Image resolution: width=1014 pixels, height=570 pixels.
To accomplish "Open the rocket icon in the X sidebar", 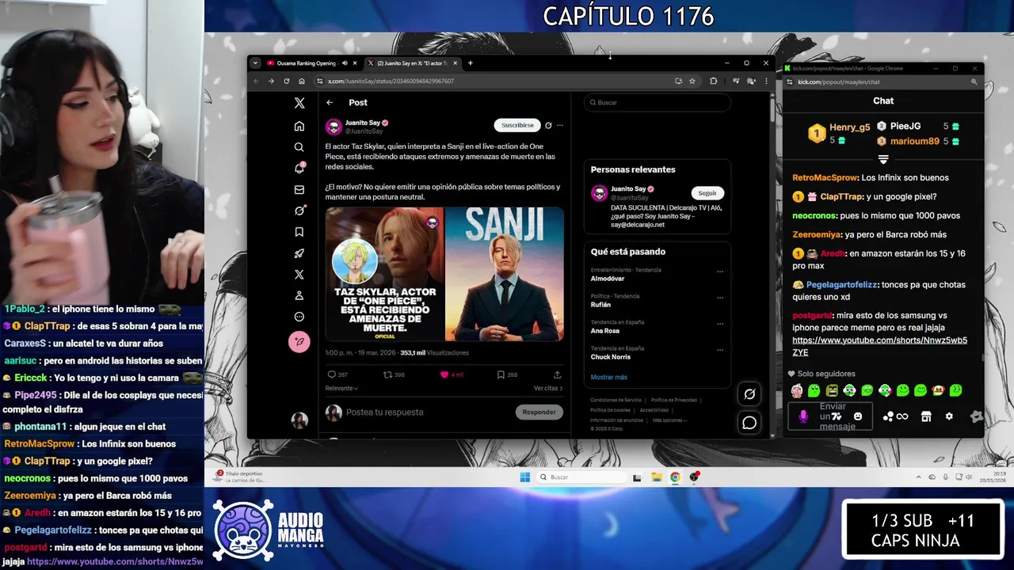I will click(299, 253).
